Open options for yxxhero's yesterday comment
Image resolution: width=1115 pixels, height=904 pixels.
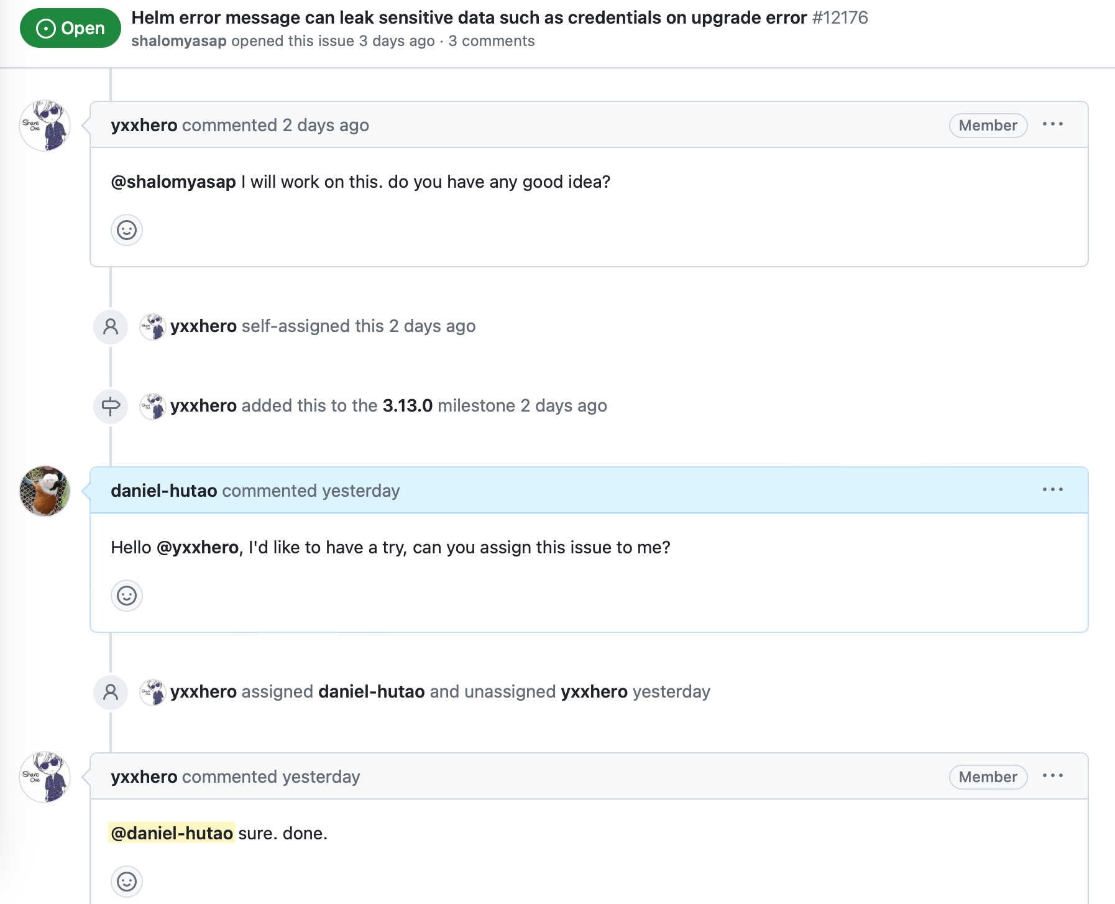(x=1053, y=776)
